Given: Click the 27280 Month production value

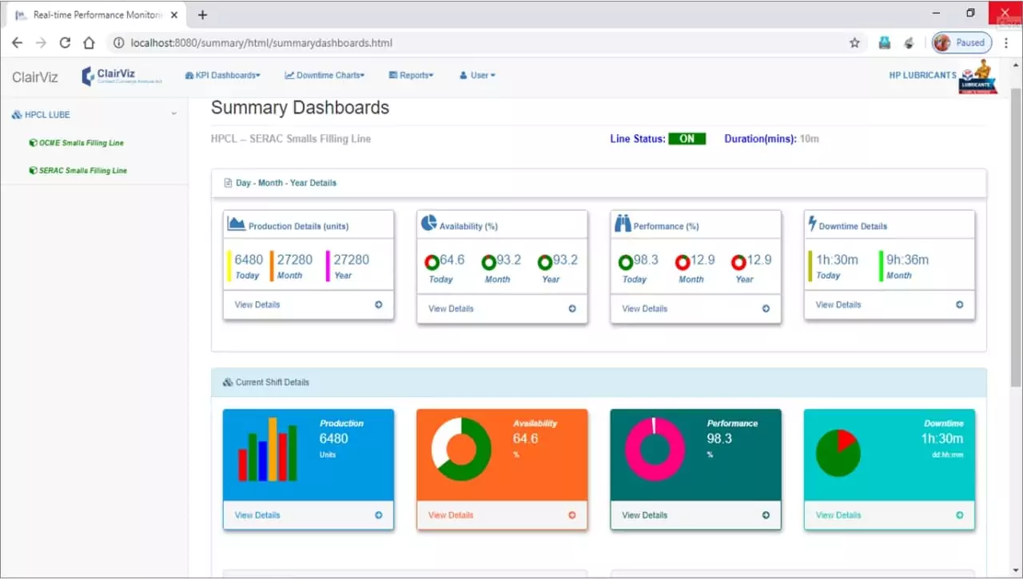Looking at the screenshot, I should point(295,260).
